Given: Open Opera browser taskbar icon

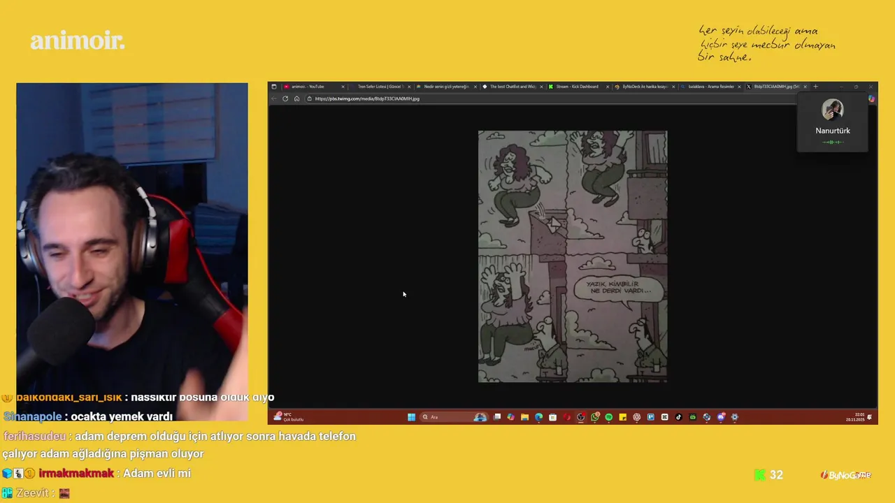Looking at the screenshot, I should click(567, 417).
